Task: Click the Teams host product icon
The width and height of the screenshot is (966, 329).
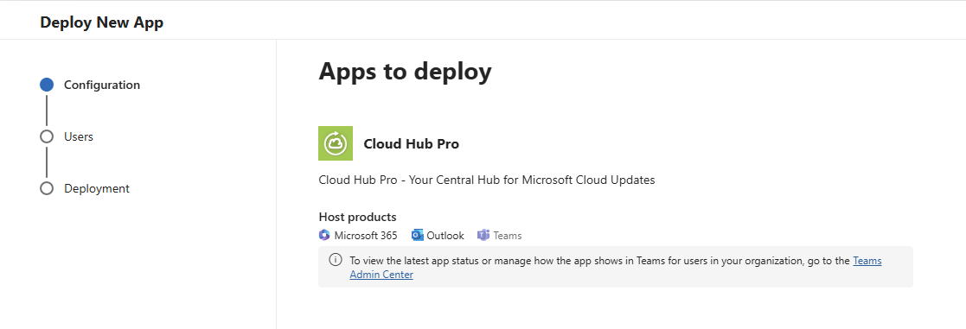Action: point(483,235)
